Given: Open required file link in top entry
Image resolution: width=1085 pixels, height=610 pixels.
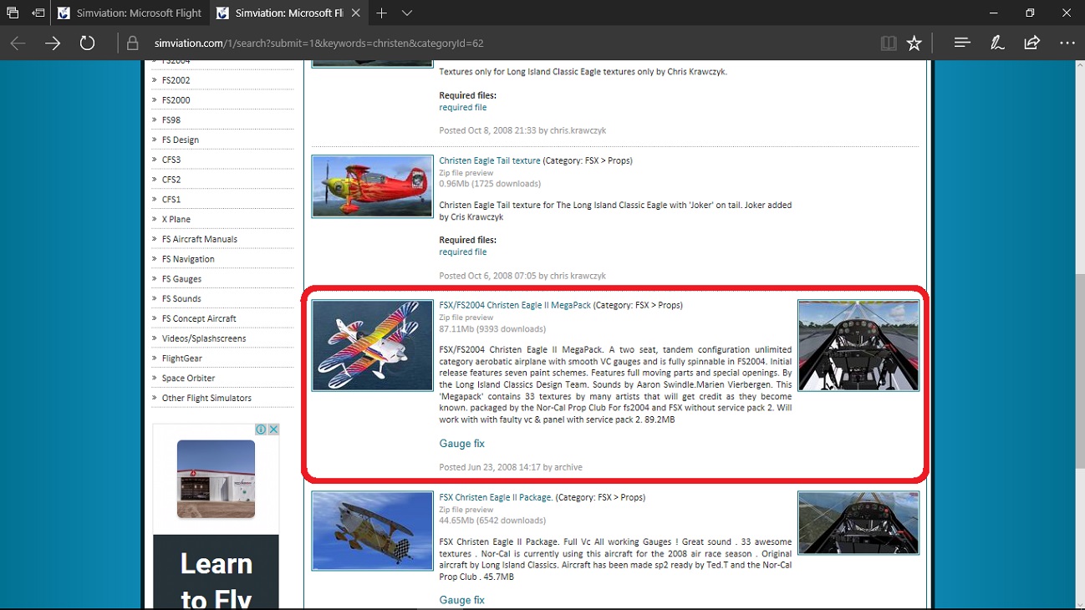Looking at the screenshot, I should click(x=463, y=107).
